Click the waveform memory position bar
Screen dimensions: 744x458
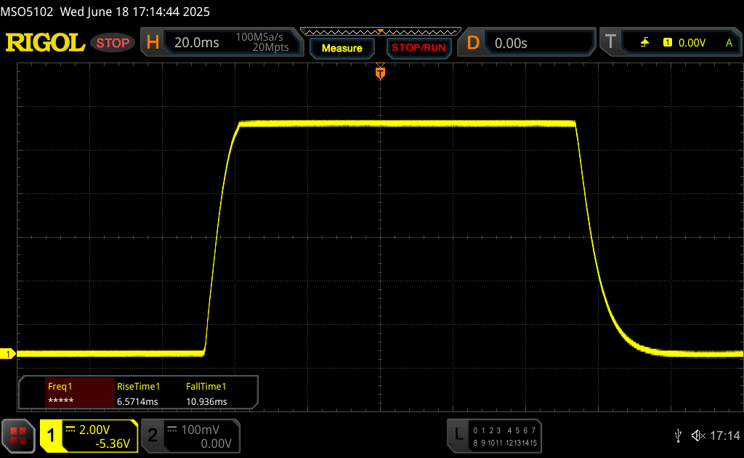coord(381,32)
